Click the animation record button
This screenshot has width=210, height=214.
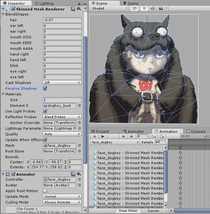click(95, 136)
